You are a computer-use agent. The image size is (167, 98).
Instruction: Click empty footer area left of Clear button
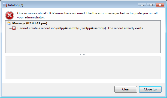point(57,89)
